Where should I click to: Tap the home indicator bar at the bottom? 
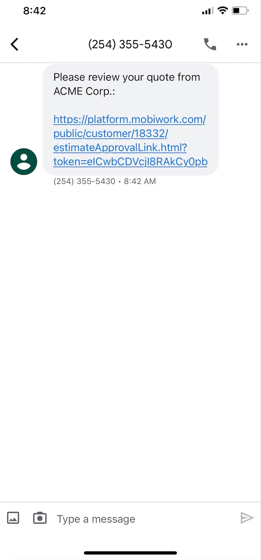130,553
